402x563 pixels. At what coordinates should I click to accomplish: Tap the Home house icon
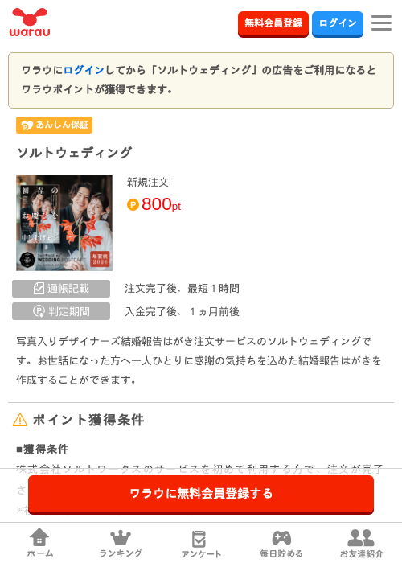[39, 537]
